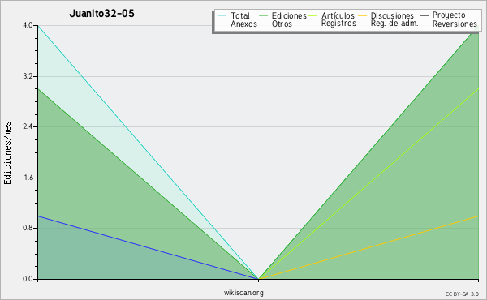This screenshot has width=487, height=300.
Task: Select the Proyecto legend entry
Action: click(449, 15)
